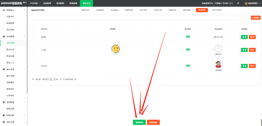Toggle visibility eye of second review row
This screenshot has height=126, width=262.
[188, 50]
